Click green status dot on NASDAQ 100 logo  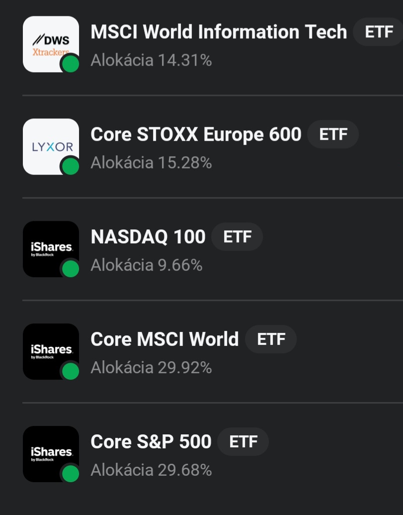coord(71,269)
